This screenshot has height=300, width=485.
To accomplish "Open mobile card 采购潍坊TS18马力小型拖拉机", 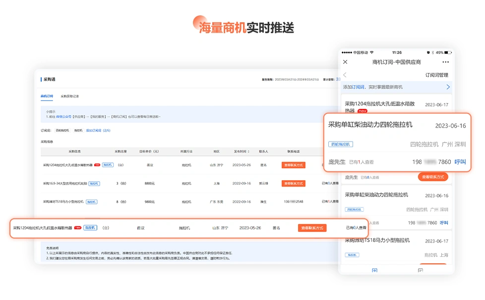I will point(377,240).
